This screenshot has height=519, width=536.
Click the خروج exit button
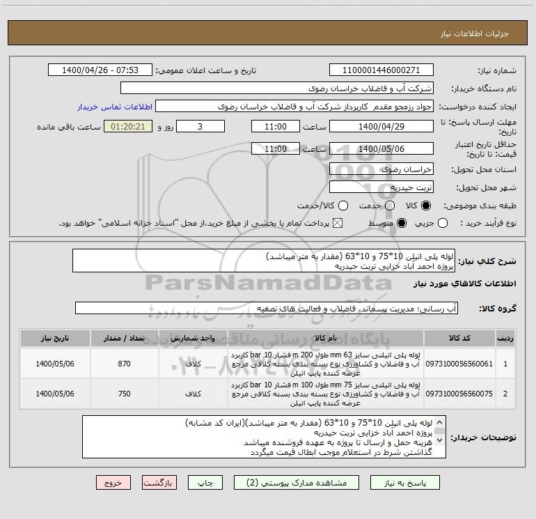[113, 483]
